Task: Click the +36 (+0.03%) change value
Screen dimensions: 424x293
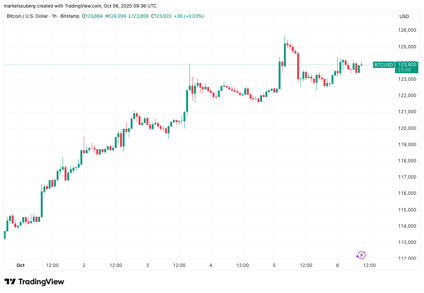Action: point(189,16)
